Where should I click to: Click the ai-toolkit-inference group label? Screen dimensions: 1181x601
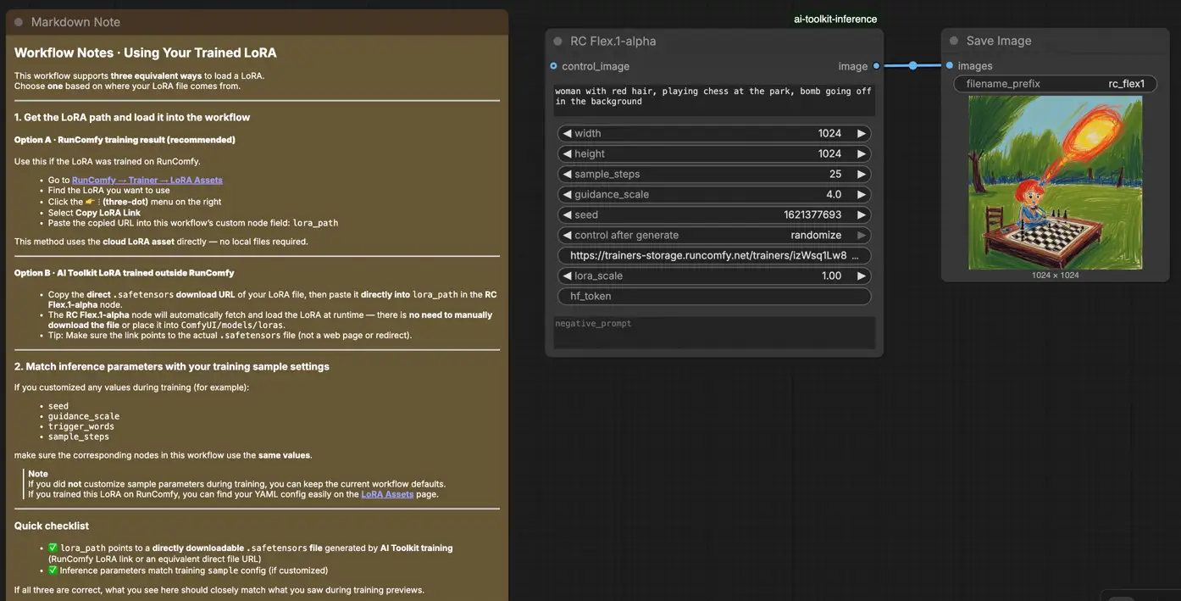[835, 19]
